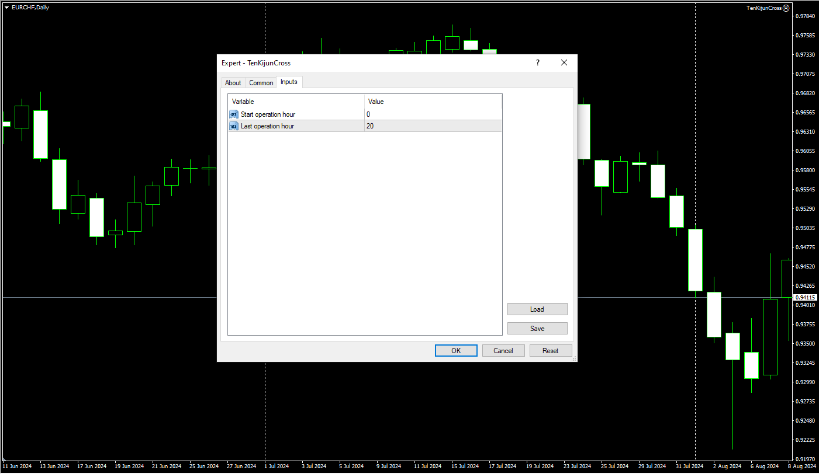Image resolution: width=819 pixels, height=474 pixels.
Task: Open the triangle menu next to EURCHF,Daily
Action: click(6, 8)
